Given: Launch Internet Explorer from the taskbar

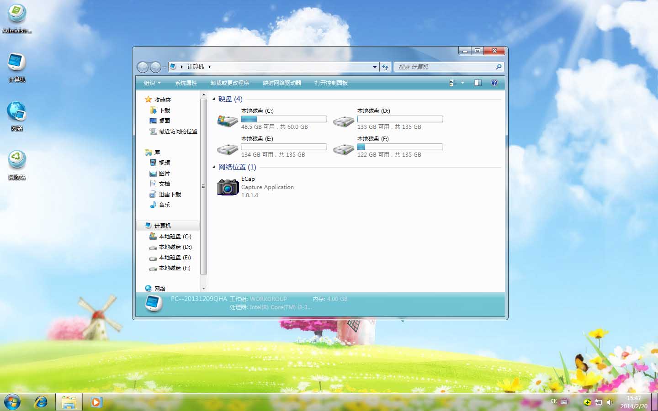Looking at the screenshot, I should click(x=41, y=402).
